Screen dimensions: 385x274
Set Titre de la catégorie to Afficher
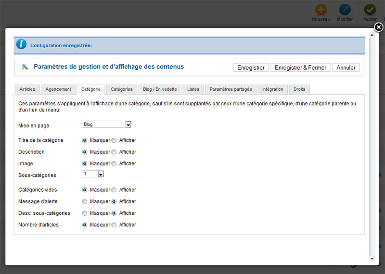(114, 140)
